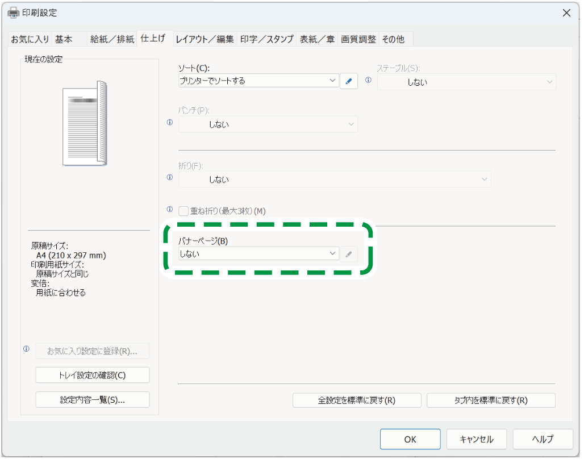Click the info icon next to 重ね折り option

pyautogui.click(x=169, y=211)
